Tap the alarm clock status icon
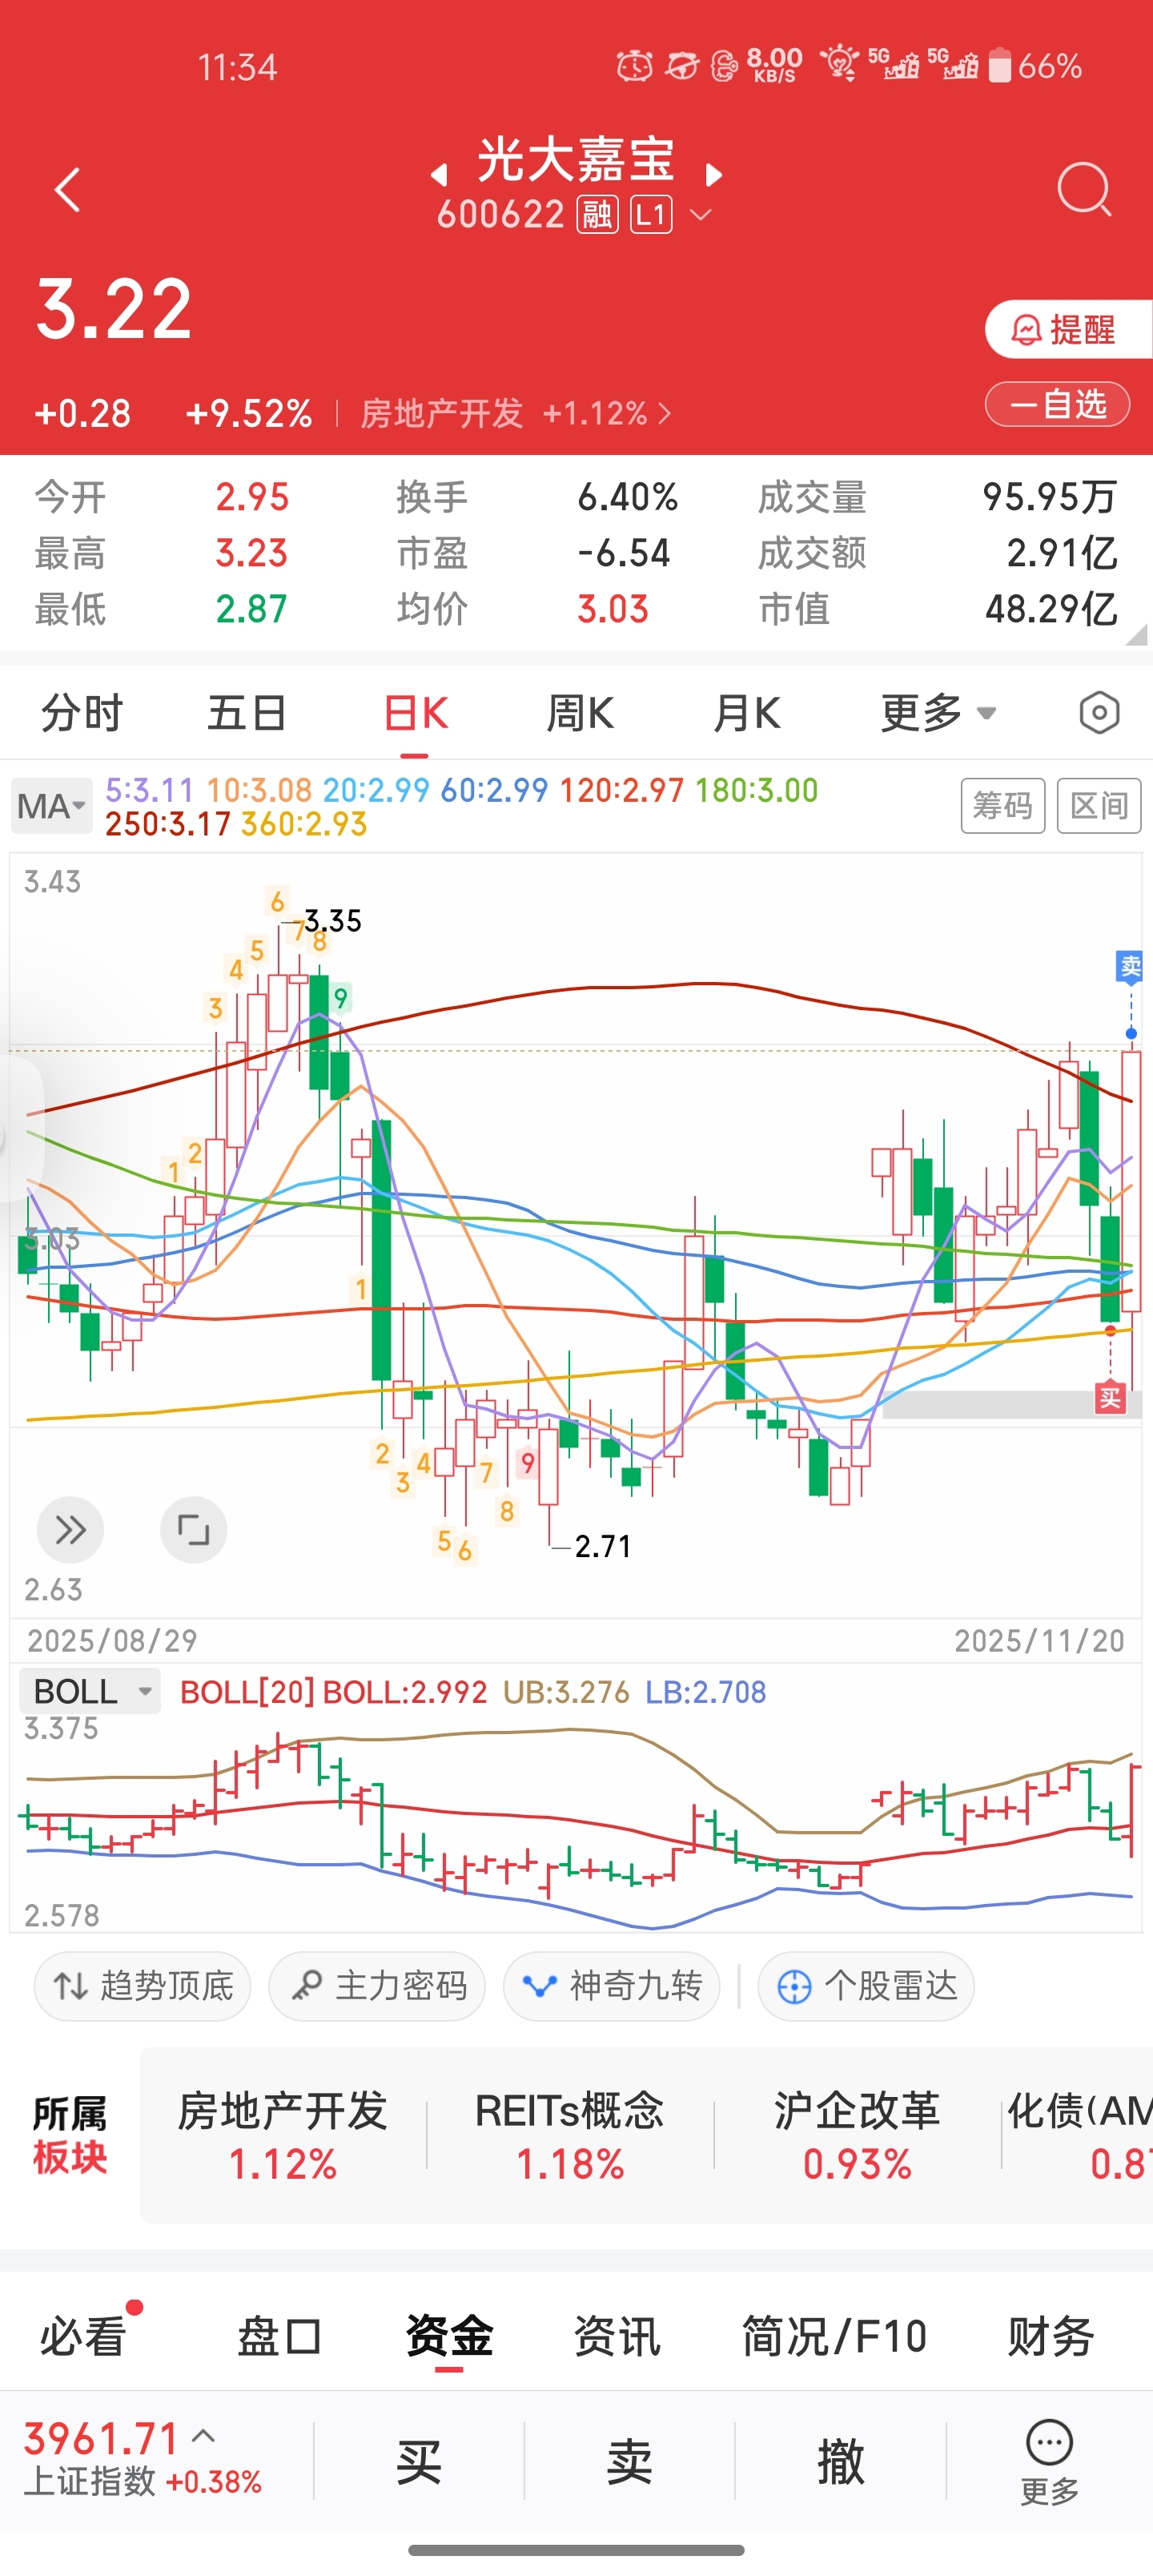The image size is (1153, 2576). pos(634,66)
